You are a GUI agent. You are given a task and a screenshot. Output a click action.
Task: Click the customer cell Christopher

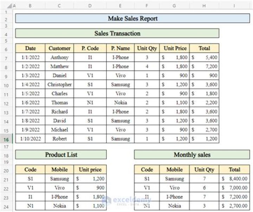tap(59, 84)
